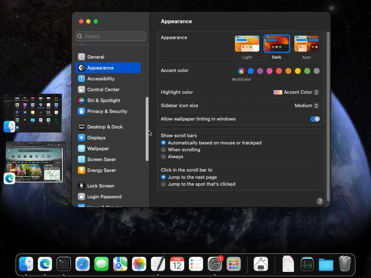Open Photos app in the dock
This screenshot has height=278, width=371.
(139, 264)
